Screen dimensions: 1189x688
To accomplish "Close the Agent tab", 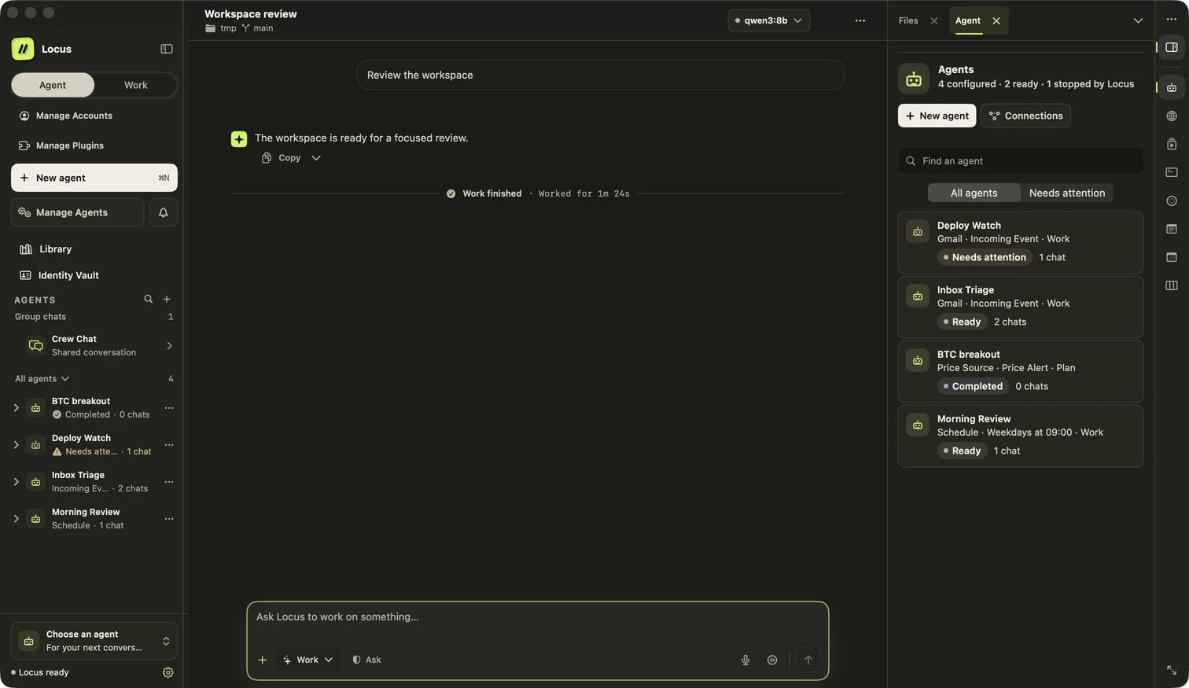I will (996, 20).
